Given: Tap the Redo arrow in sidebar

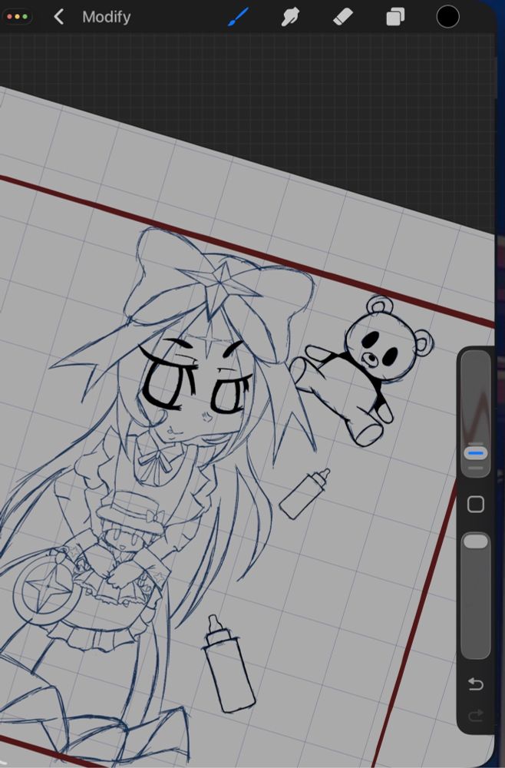Looking at the screenshot, I should coord(476,716).
